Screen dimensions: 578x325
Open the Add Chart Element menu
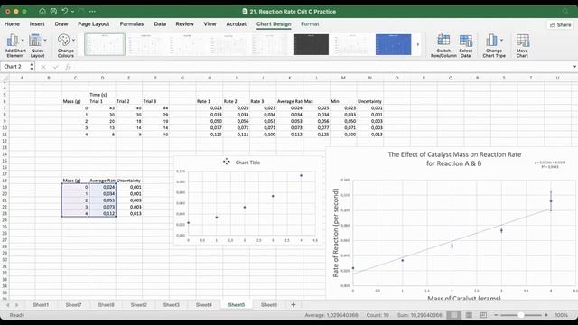click(x=15, y=46)
